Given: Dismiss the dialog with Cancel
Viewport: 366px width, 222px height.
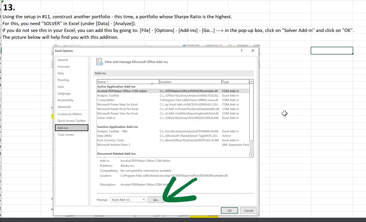Looking at the screenshot, I should coord(248,210).
